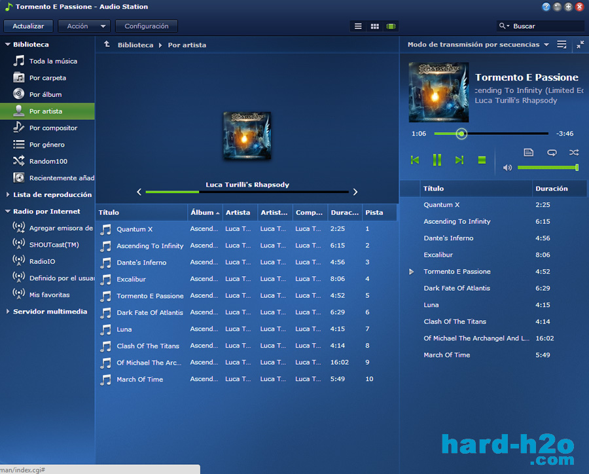Collapse the player panel to mini mode
This screenshot has height=474, width=589.
[580, 45]
